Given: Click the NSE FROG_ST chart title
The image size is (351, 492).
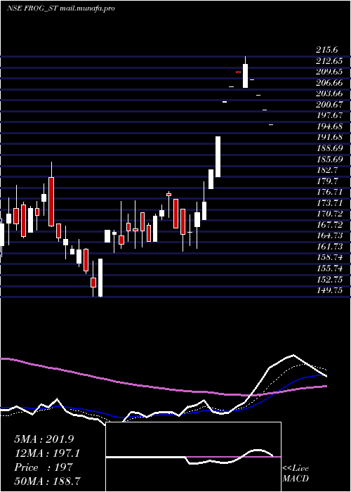Looking at the screenshot, I should click(x=32, y=8).
